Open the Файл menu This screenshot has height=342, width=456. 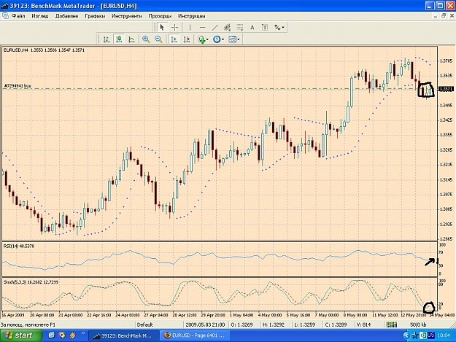pyautogui.click(x=18, y=16)
